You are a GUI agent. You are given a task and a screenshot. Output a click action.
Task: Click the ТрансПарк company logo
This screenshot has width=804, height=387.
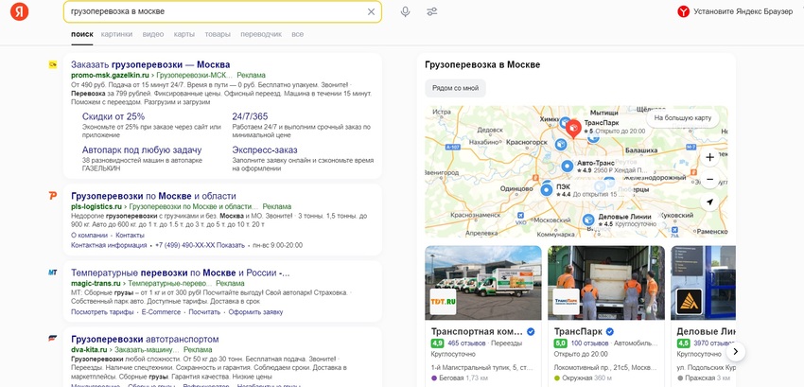(x=566, y=301)
